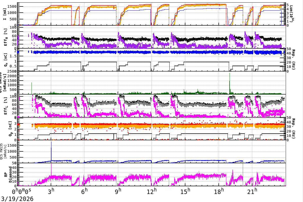
Task: Click the green spike near 1h in the QCS BW180 panel
Action: [32, 88]
